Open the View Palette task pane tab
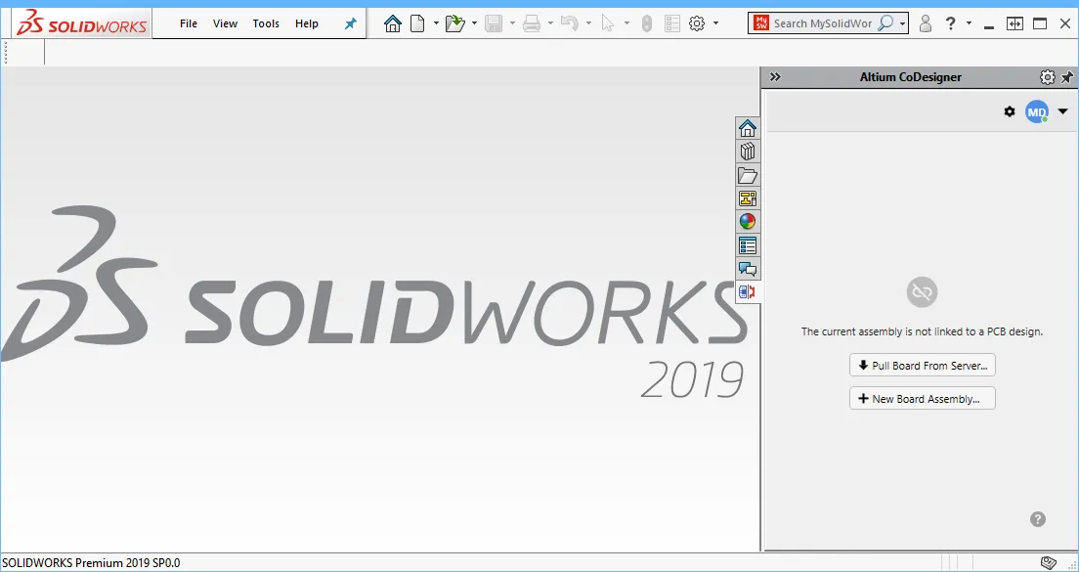The height and width of the screenshot is (572, 1079). pos(748,198)
